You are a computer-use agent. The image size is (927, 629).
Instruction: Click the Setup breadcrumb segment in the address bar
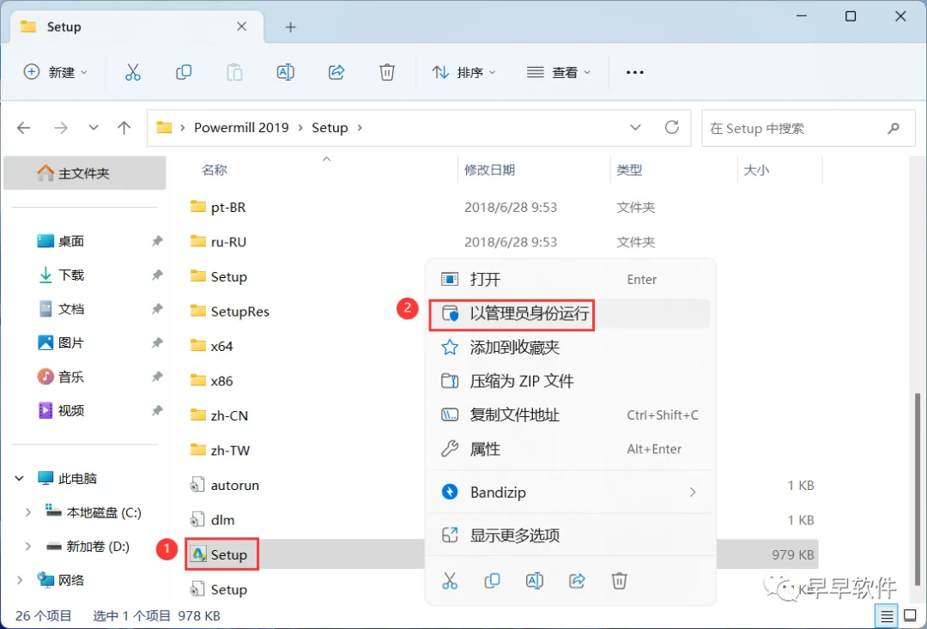pos(330,128)
